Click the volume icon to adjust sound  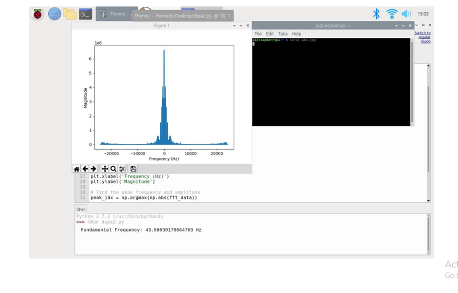407,14
